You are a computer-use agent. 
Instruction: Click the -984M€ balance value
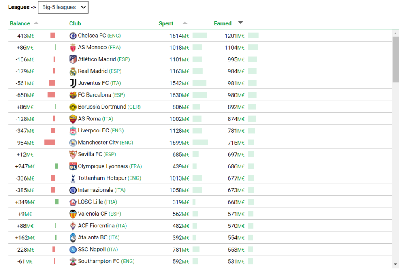click(x=25, y=143)
